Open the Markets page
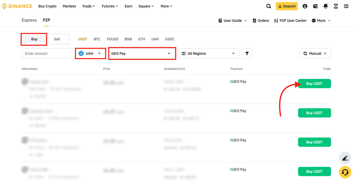Screen dimensions: 356x182 (x=69, y=6)
